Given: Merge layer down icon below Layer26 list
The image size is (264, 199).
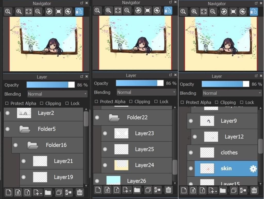Looking at the screenshot, I should pyautogui.click(x=157, y=190).
